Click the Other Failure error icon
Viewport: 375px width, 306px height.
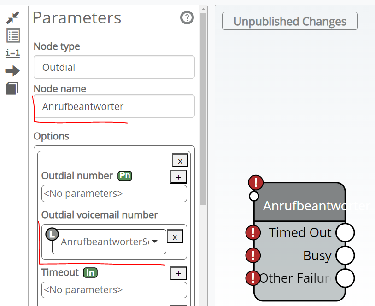[x=253, y=278]
